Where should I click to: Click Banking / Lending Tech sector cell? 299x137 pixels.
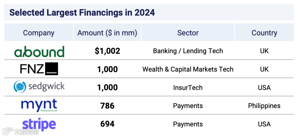coord(188,51)
